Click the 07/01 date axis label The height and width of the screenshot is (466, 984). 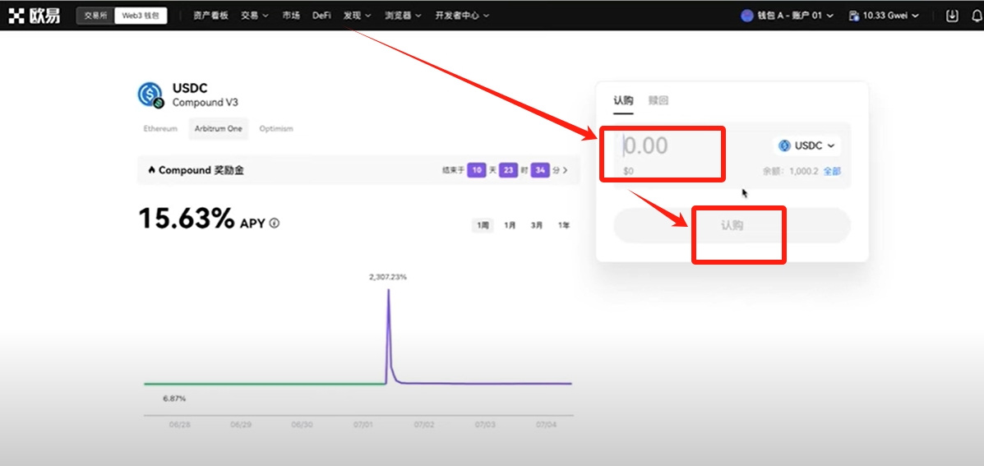pos(363,425)
